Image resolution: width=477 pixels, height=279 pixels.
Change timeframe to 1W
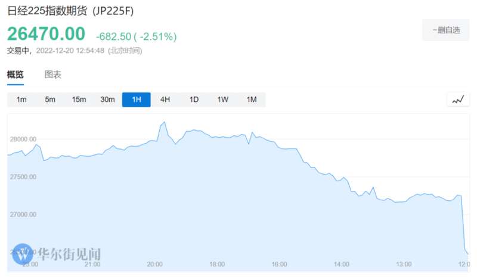[x=222, y=100]
